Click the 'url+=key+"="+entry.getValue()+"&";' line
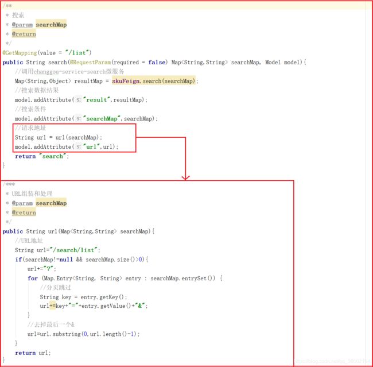 pos(94,306)
